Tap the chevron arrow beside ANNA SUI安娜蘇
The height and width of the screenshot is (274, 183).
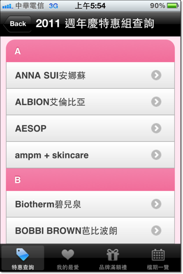pyautogui.click(x=156, y=75)
